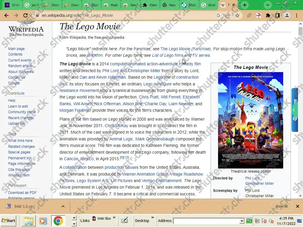Go back to the previous page
Screen dimensions: 303x227
(7, 15)
